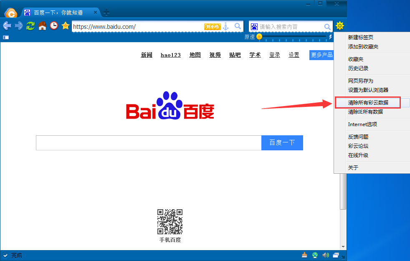Screen dimensions: 410x261
Task: Click the yellow gear settings icon
Action: click(x=340, y=25)
